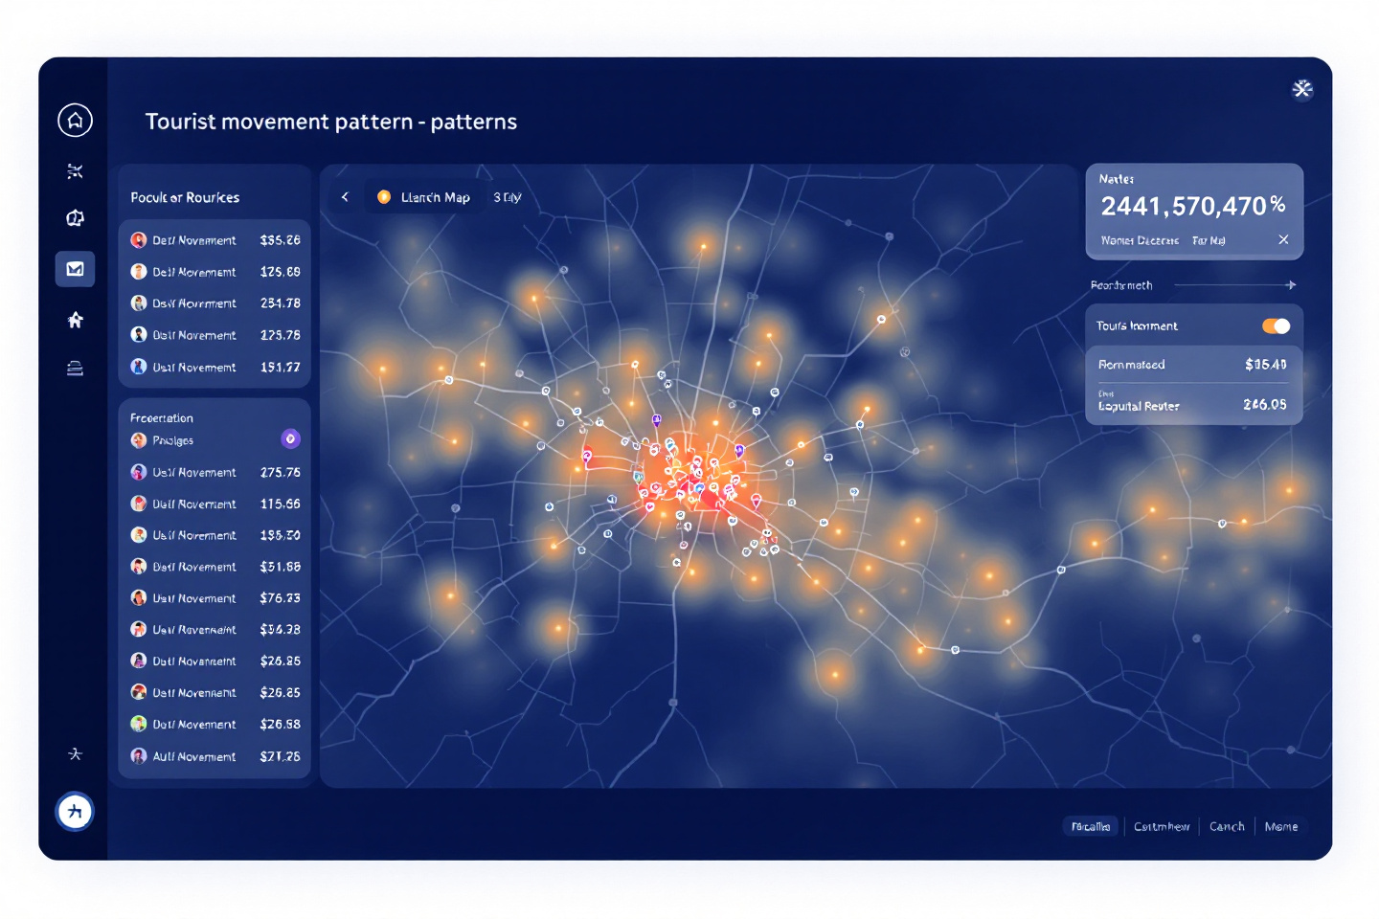Select the first list row valued $35.26
Image resolution: width=1379 pixels, height=919 pixels.
[x=215, y=240]
